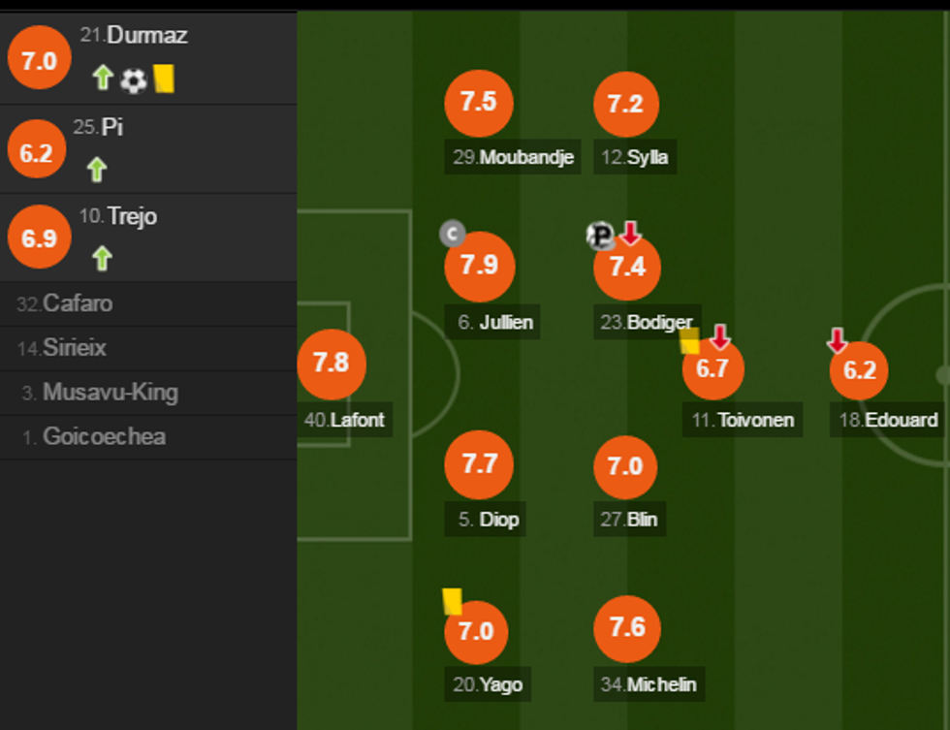Click the green sub-on arrow under Trejo
This screenshot has height=730, width=950.
[x=103, y=258]
